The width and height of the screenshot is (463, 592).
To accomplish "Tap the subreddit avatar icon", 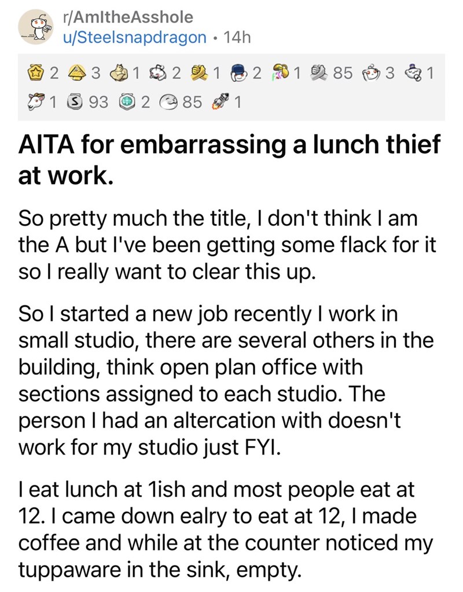I will click(37, 28).
